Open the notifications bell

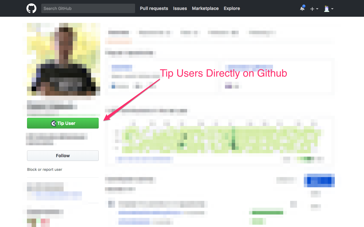(302, 9)
